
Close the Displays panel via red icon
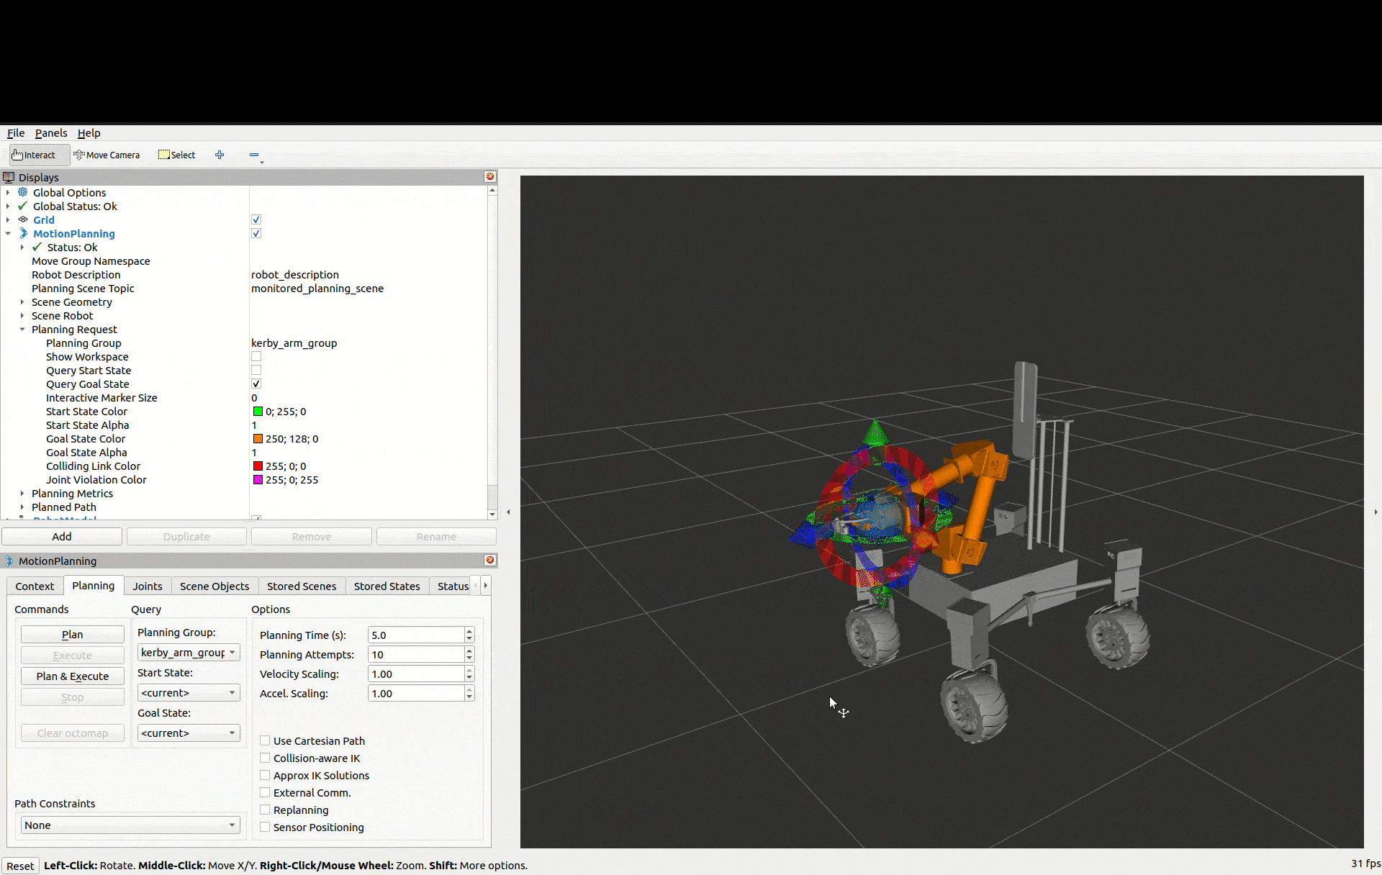pos(490,177)
